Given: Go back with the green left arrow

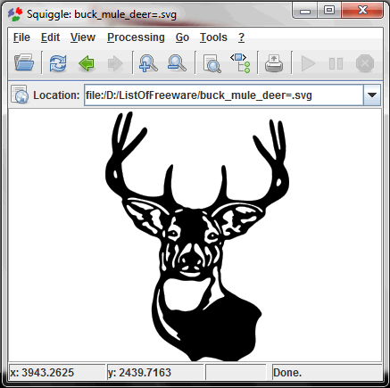Looking at the screenshot, I should (87, 63).
